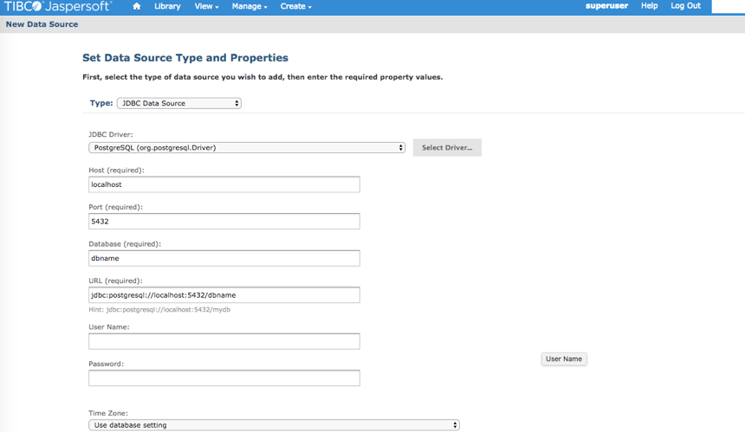Open the Help link

pos(649,6)
